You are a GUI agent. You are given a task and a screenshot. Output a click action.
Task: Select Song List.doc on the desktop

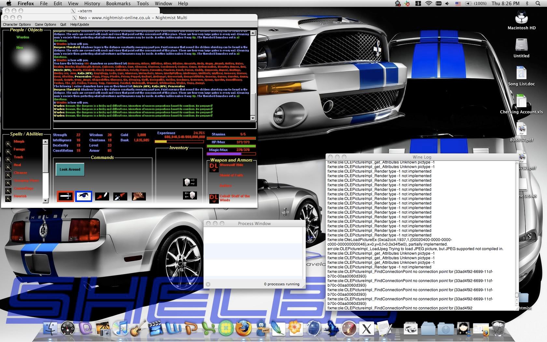pyautogui.click(x=521, y=76)
